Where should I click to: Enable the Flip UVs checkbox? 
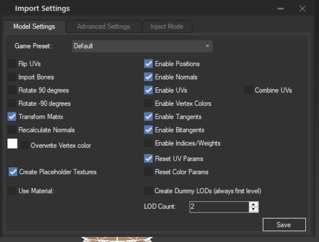click(12, 63)
